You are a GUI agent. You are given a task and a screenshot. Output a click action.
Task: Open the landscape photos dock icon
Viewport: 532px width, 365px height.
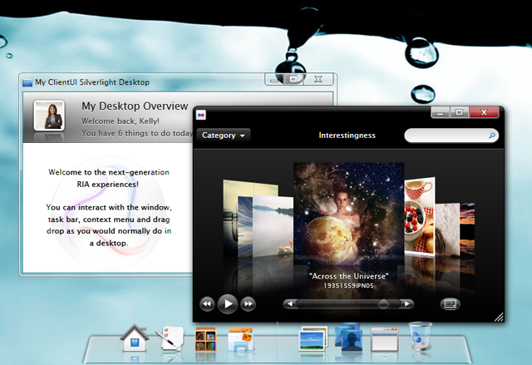[313, 340]
